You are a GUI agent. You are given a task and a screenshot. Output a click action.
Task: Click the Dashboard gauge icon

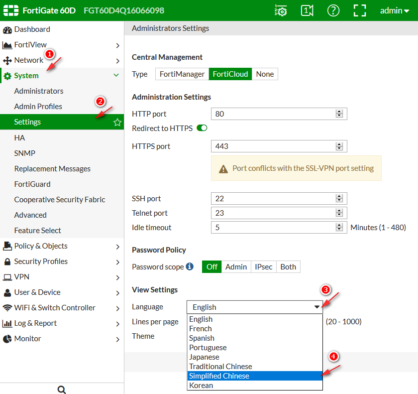coord(7,30)
